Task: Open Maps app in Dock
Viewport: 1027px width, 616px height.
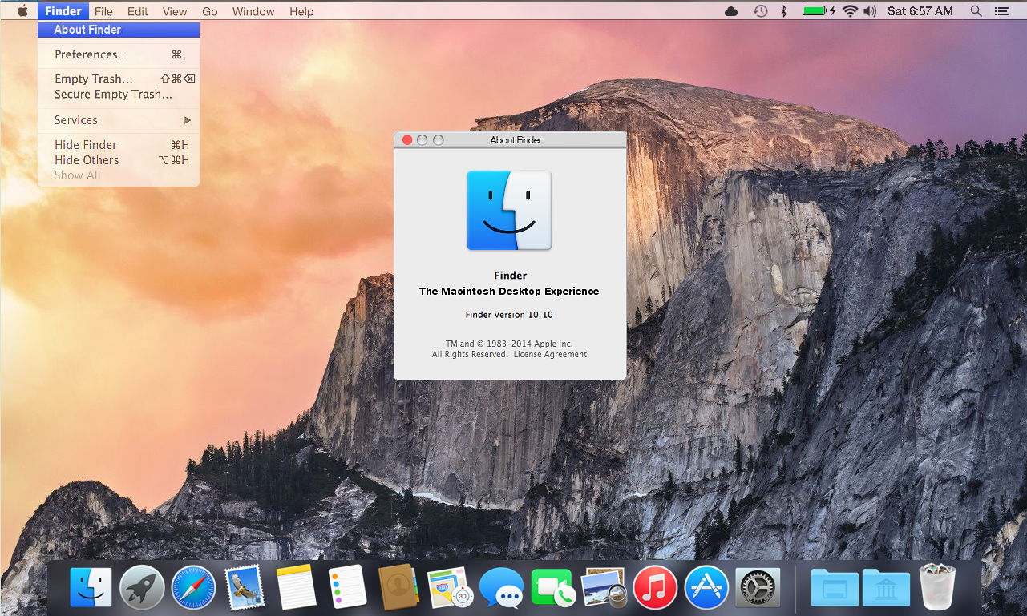Action: pyautogui.click(x=450, y=588)
